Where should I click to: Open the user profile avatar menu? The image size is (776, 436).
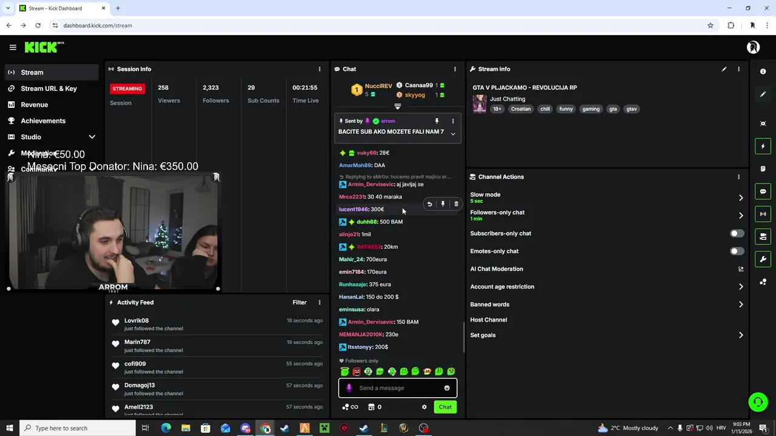(753, 47)
